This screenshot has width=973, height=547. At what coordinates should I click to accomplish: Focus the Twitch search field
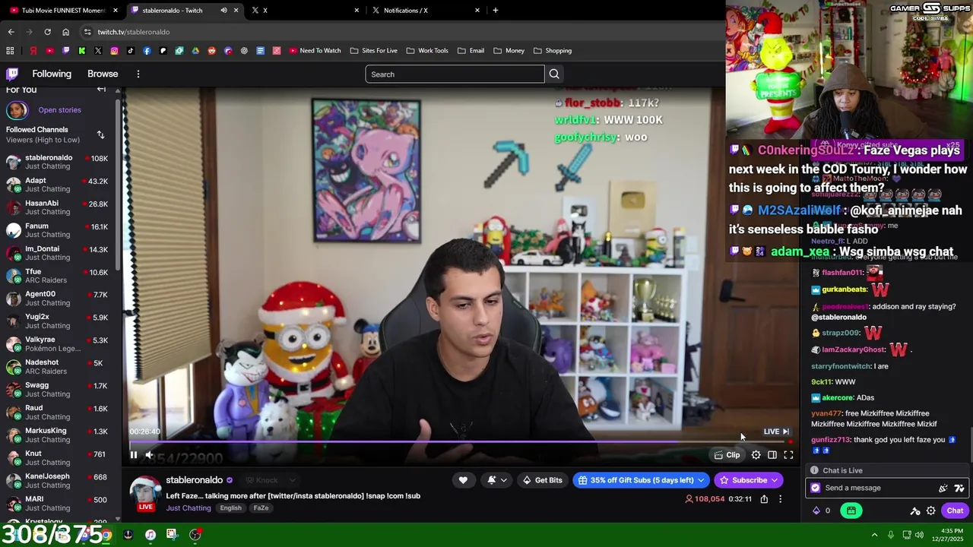[x=455, y=74]
